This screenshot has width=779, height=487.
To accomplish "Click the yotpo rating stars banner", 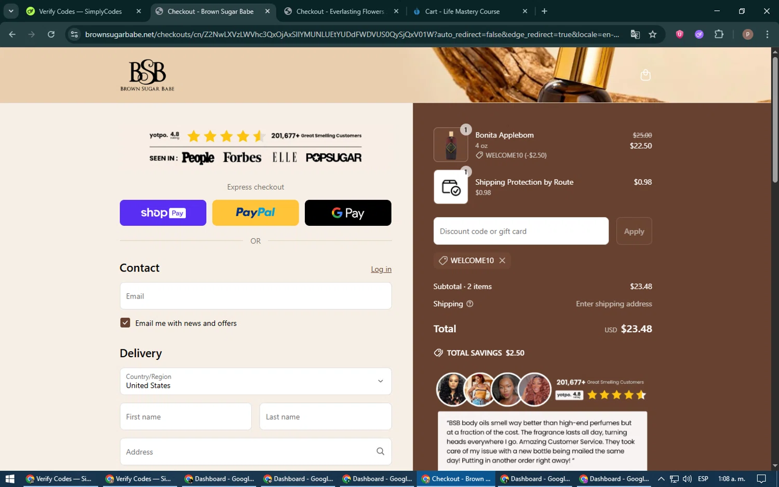I will coord(256,136).
